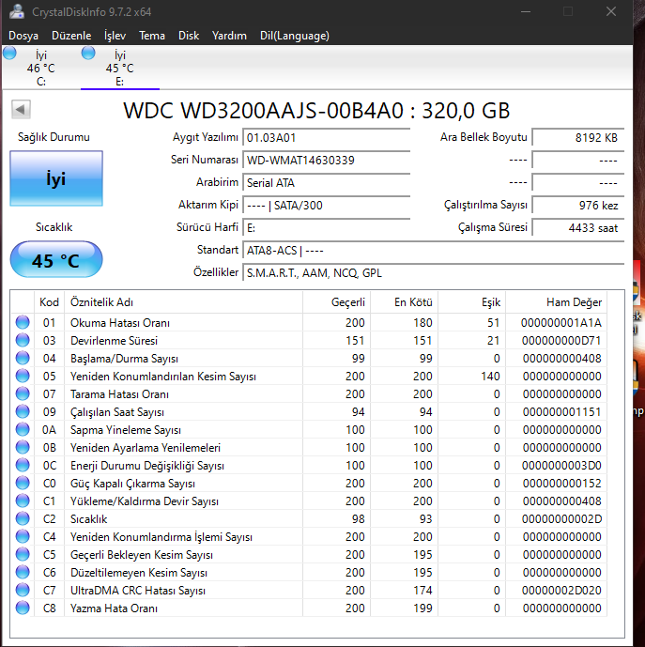Click the E: drive health status orb

pyautogui.click(x=88, y=54)
